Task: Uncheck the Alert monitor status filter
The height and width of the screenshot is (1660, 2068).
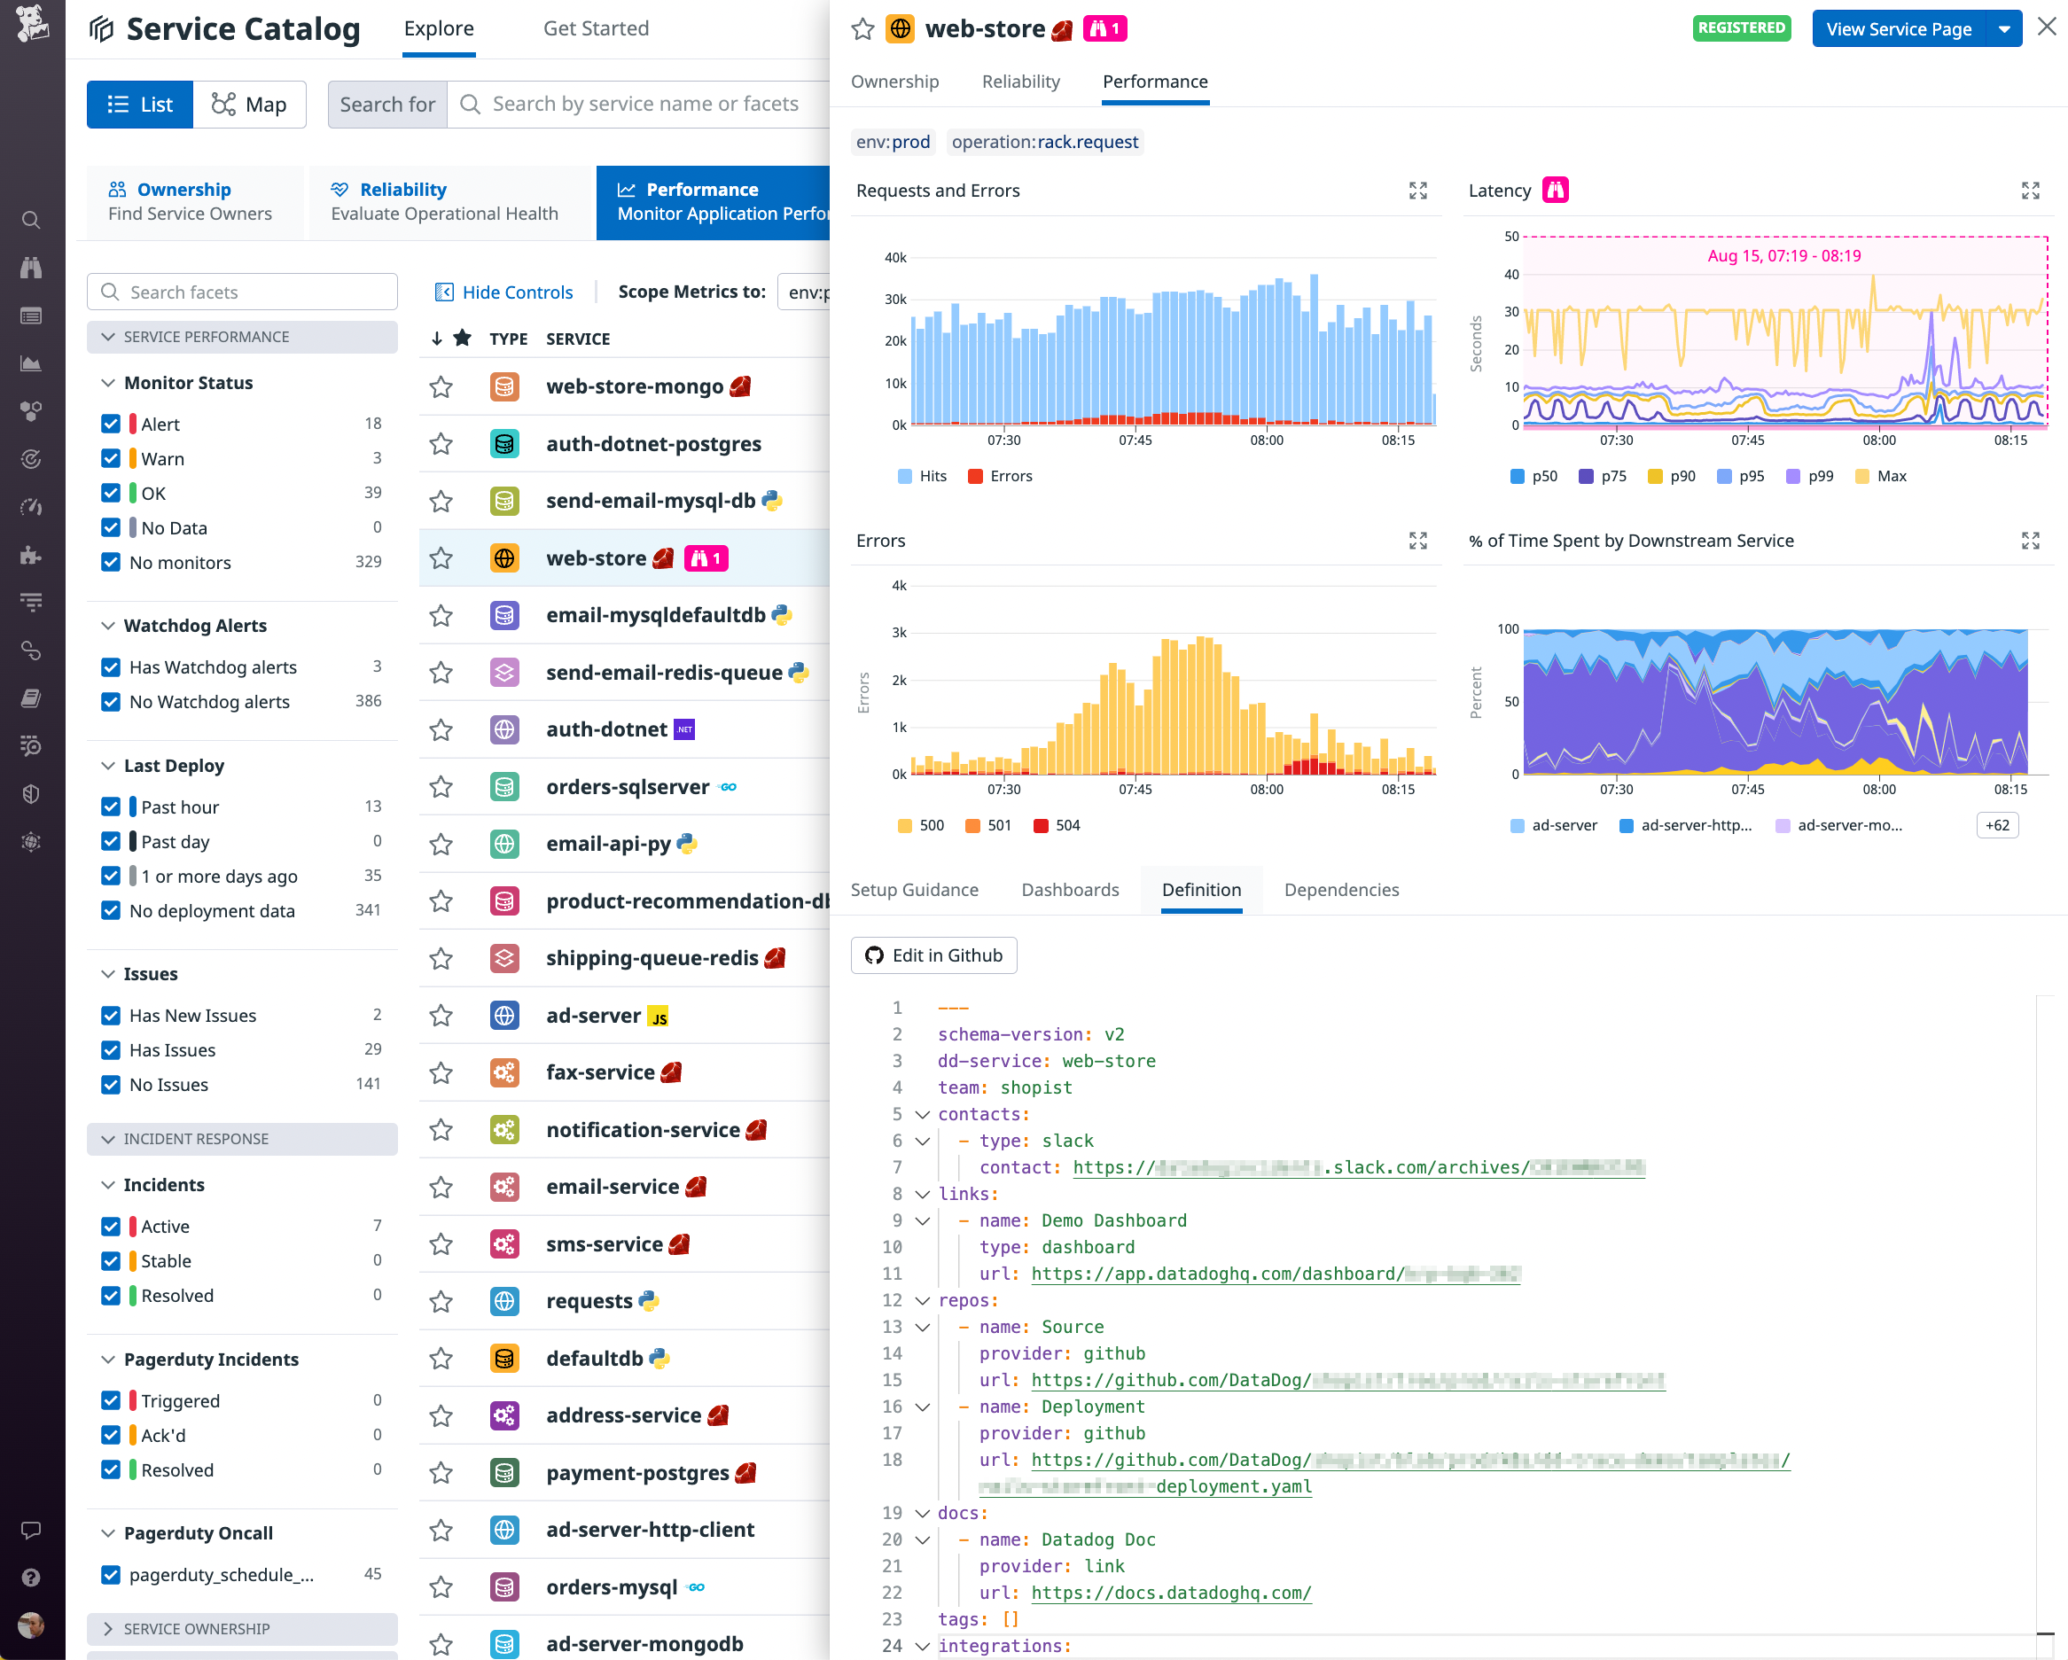Action: coord(112,423)
